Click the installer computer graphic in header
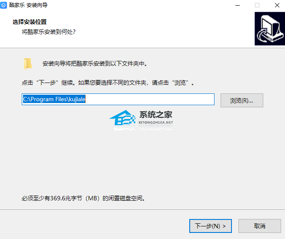Screen dimensions: 285x239 pos(270,29)
